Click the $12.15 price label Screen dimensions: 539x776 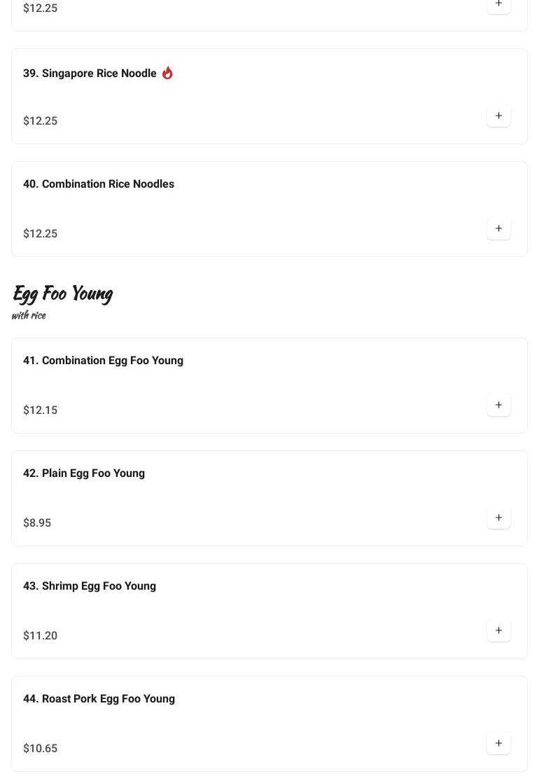41,410
